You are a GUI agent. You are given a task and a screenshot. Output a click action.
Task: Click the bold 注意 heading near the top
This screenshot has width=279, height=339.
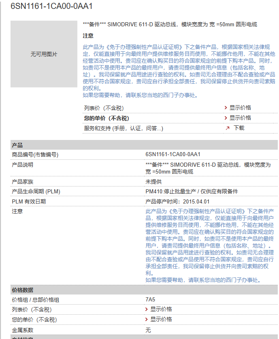[x=88, y=36]
